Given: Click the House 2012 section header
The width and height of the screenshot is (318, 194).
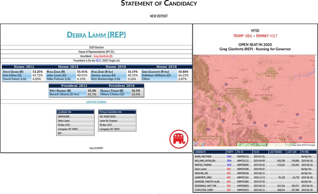Looking at the screenshot, I should pyautogui.click(x=24, y=67).
